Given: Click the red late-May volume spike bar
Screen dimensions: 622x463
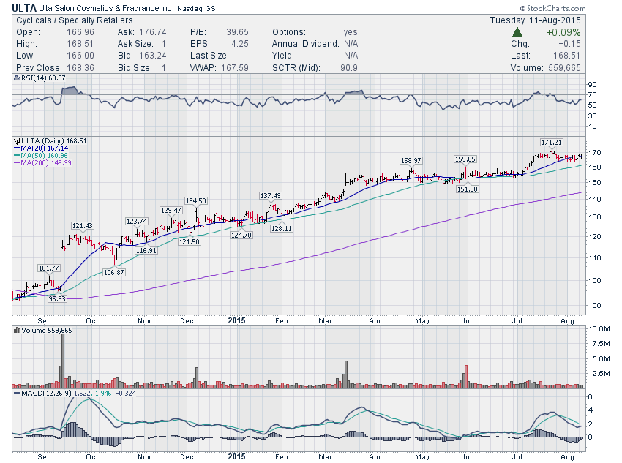Looking at the screenshot, I should click(466, 376).
